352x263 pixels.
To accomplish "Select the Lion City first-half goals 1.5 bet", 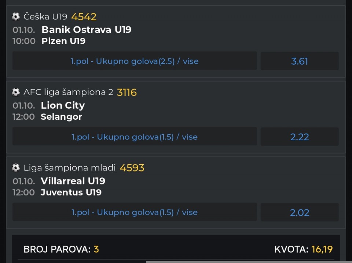I will point(135,137).
